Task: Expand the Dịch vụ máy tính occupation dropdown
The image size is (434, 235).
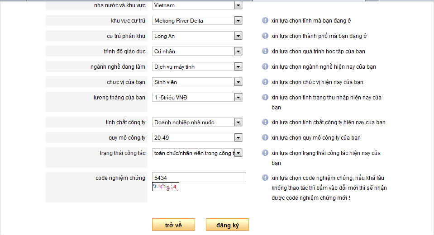Action: click(197, 66)
